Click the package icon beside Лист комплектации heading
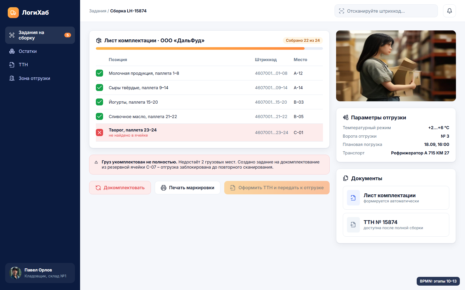The width and height of the screenshot is (465, 290). [x=99, y=40]
